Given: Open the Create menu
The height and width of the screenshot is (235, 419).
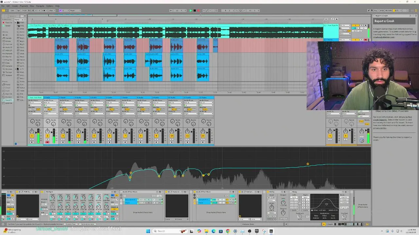Looking at the screenshot, I should tap(15, 6).
